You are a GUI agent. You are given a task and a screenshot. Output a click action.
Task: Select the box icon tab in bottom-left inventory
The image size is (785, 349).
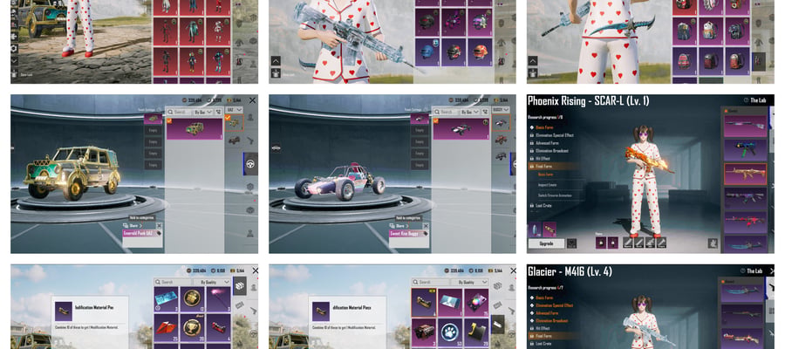click(240, 286)
